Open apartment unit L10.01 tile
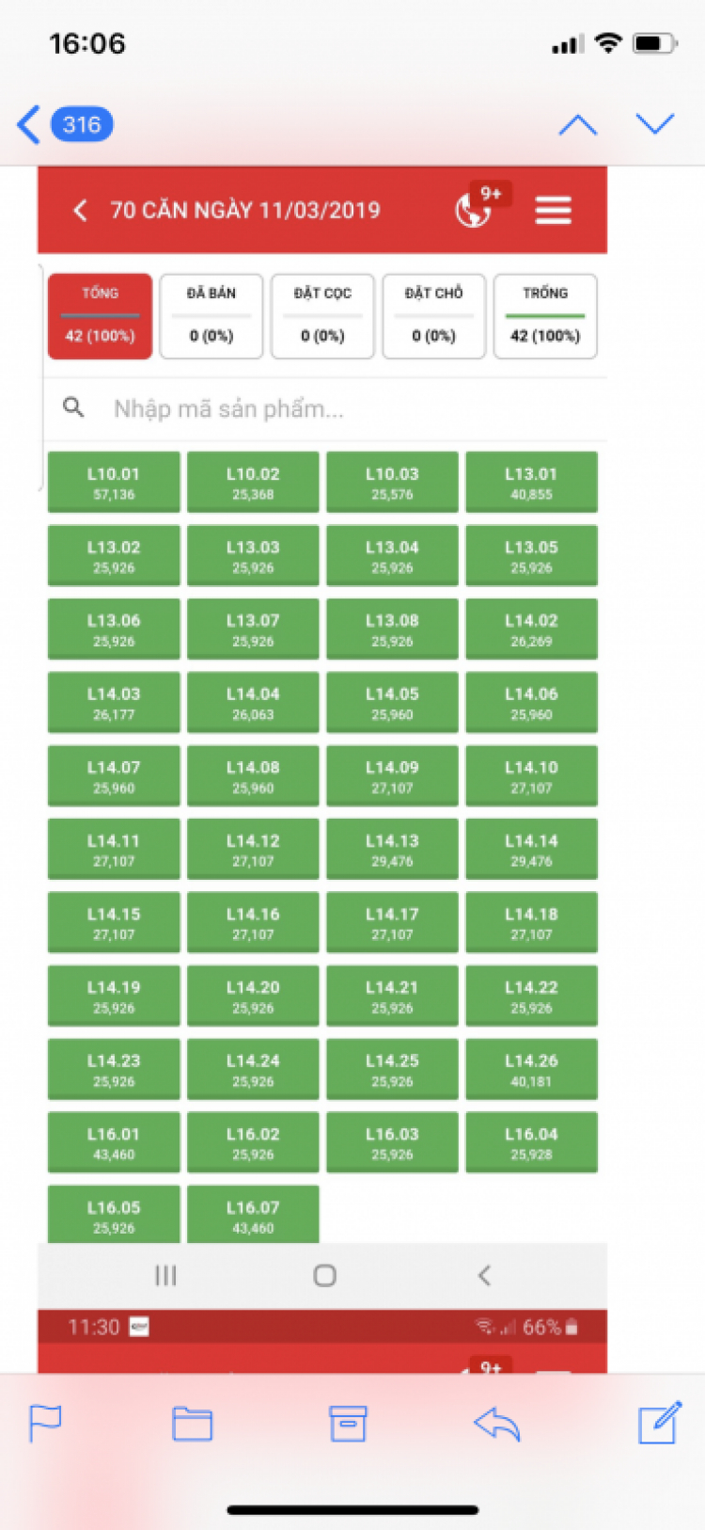The image size is (705, 1530). (114, 482)
